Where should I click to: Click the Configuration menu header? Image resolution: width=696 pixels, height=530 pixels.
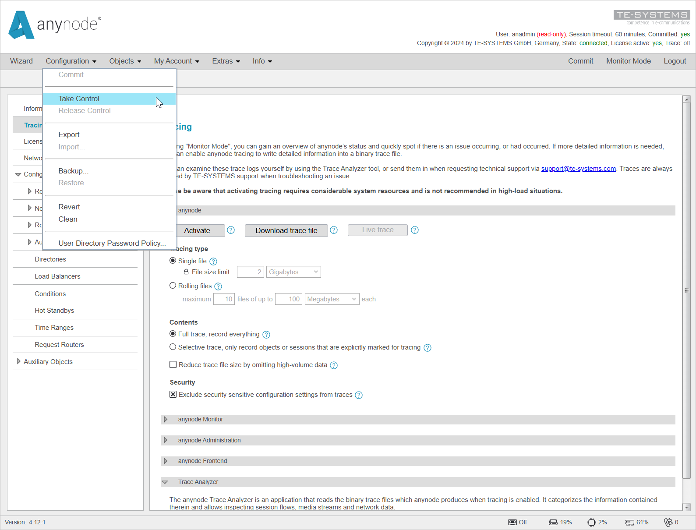coord(71,61)
